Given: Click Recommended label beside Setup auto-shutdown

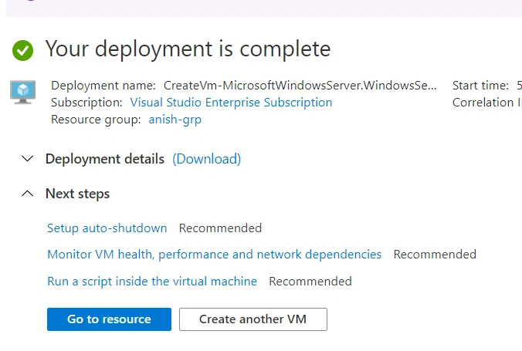Looking at the screenshot, I should [220, 228].
